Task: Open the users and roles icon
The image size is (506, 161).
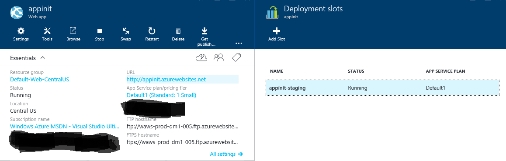Action: (219, 57)
